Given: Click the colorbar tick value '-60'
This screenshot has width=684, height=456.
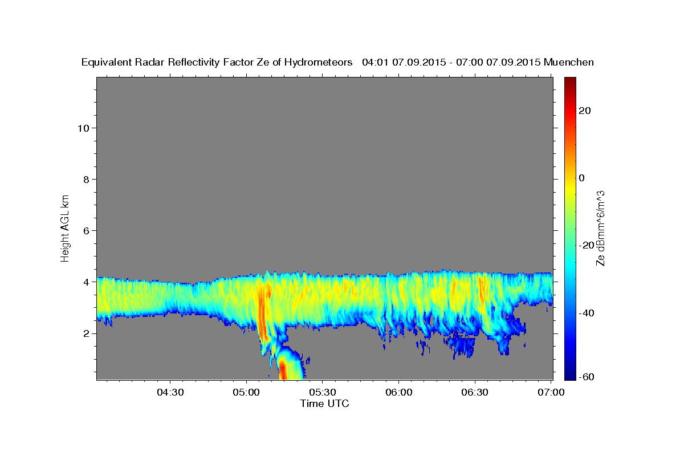Looking at the screenshot, I should [586, 377].
